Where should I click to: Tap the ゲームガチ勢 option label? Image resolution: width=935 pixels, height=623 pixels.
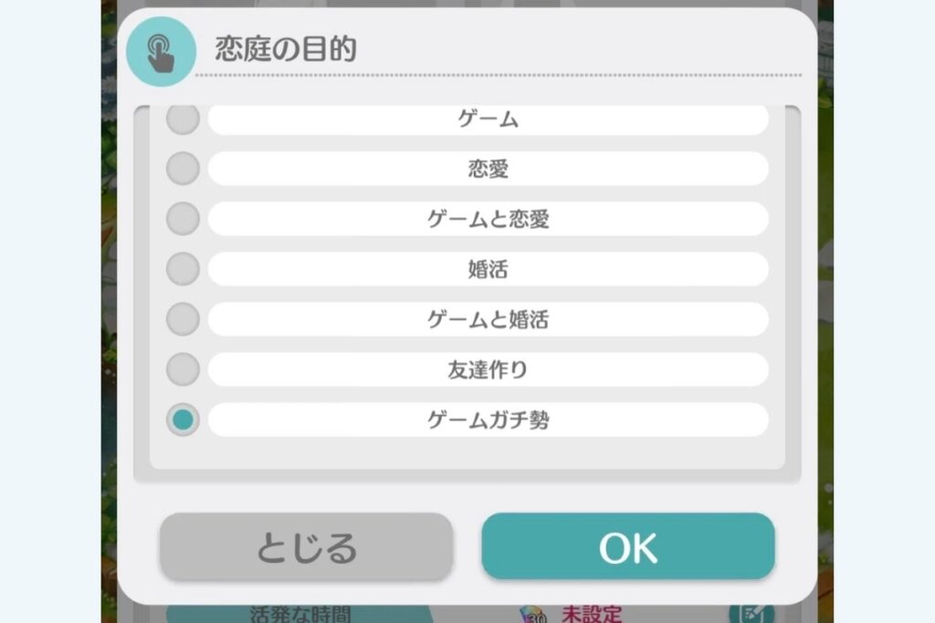488,420
